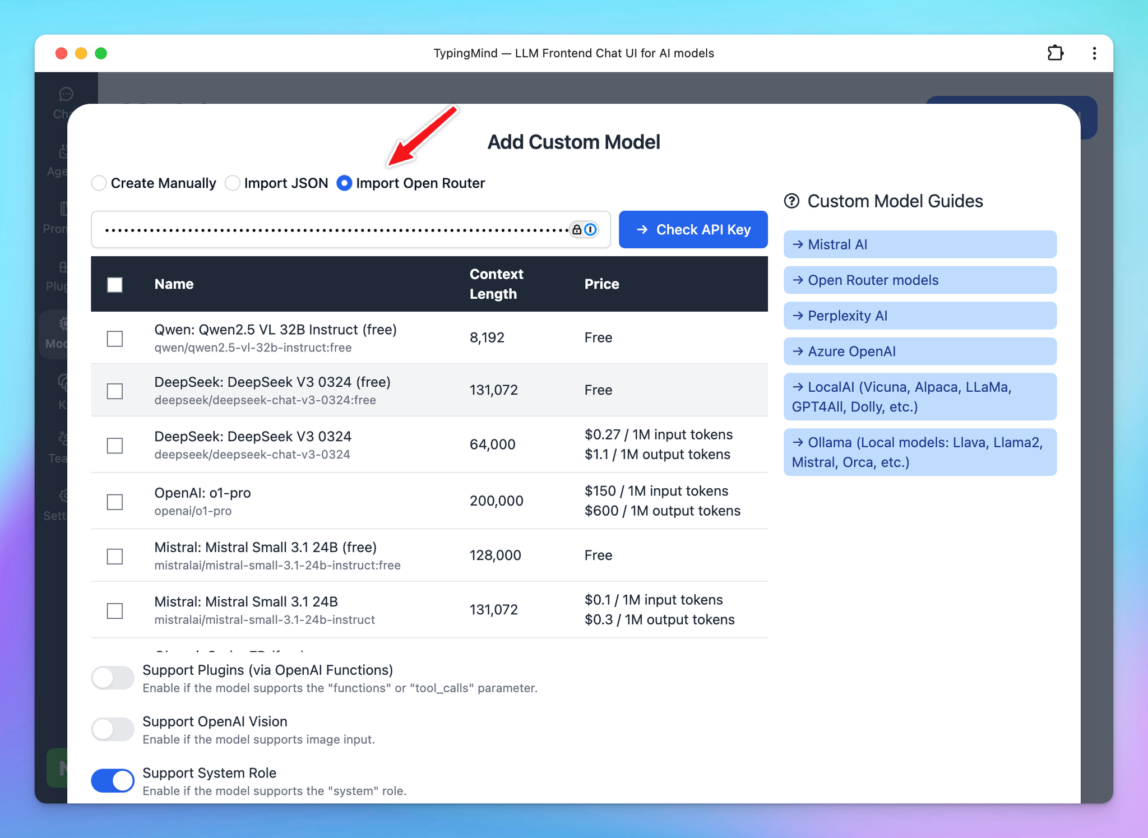
Task: Check the OpenAI o1-pro model checkbox
Action: click(x=115, y=502)
